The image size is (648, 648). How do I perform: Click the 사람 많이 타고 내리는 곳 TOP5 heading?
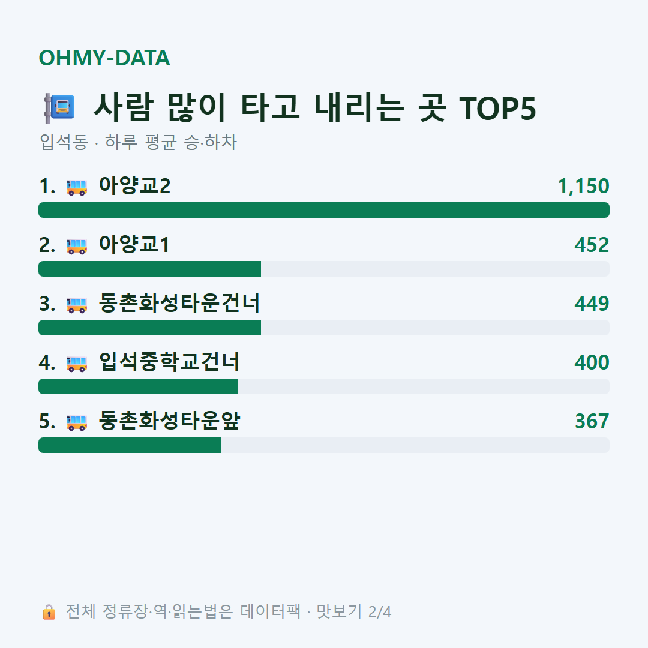[x=314, y=107]
